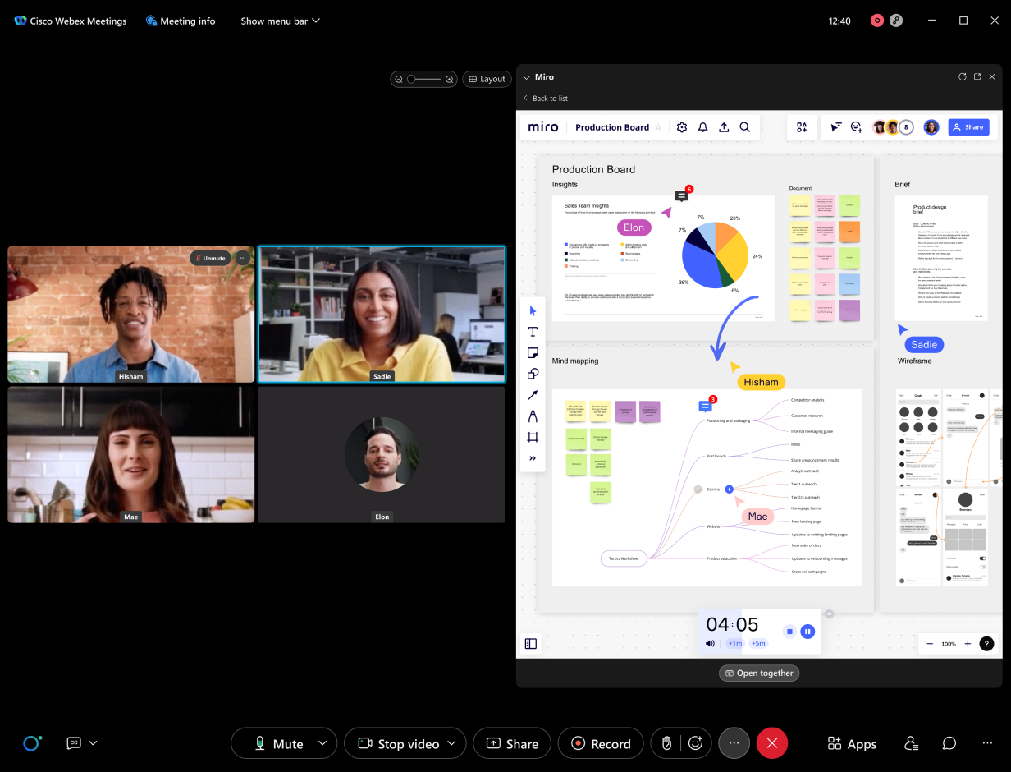The image size is (1011, 772).
Task: Toggle timer sound speaker icon
Action: [710, 643]
